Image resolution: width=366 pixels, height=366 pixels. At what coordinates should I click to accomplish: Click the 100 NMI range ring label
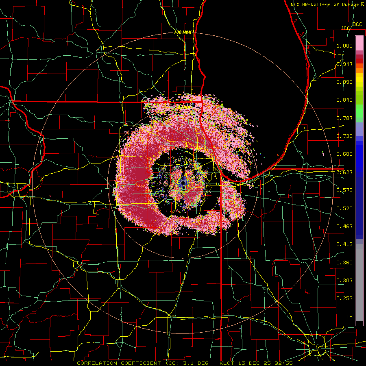point(183,32)
